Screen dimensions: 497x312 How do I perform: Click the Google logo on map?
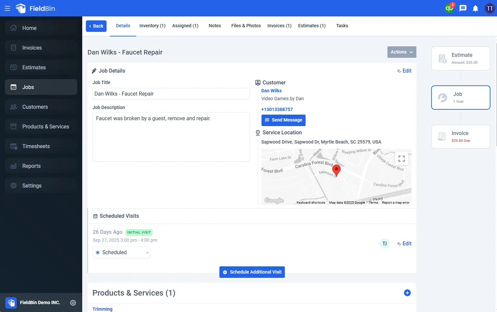point(274,200)
